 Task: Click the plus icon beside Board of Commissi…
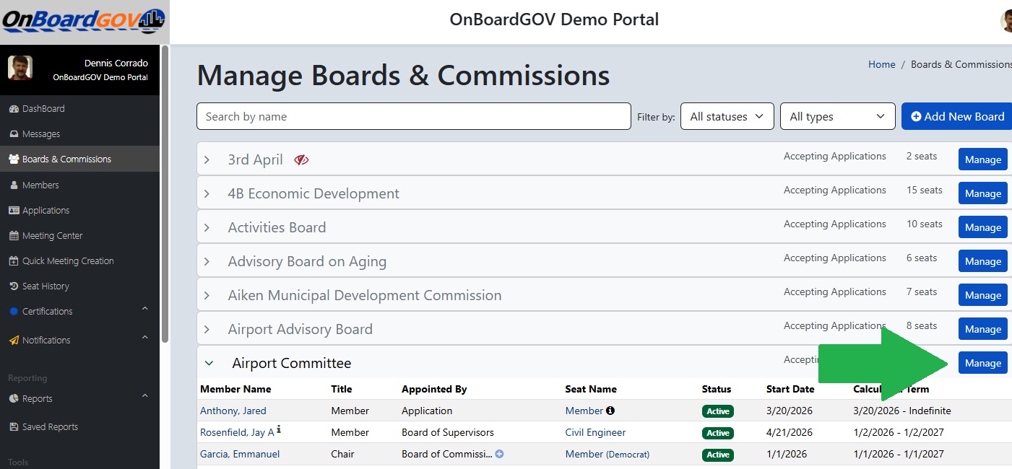click(x=499, y=454)
